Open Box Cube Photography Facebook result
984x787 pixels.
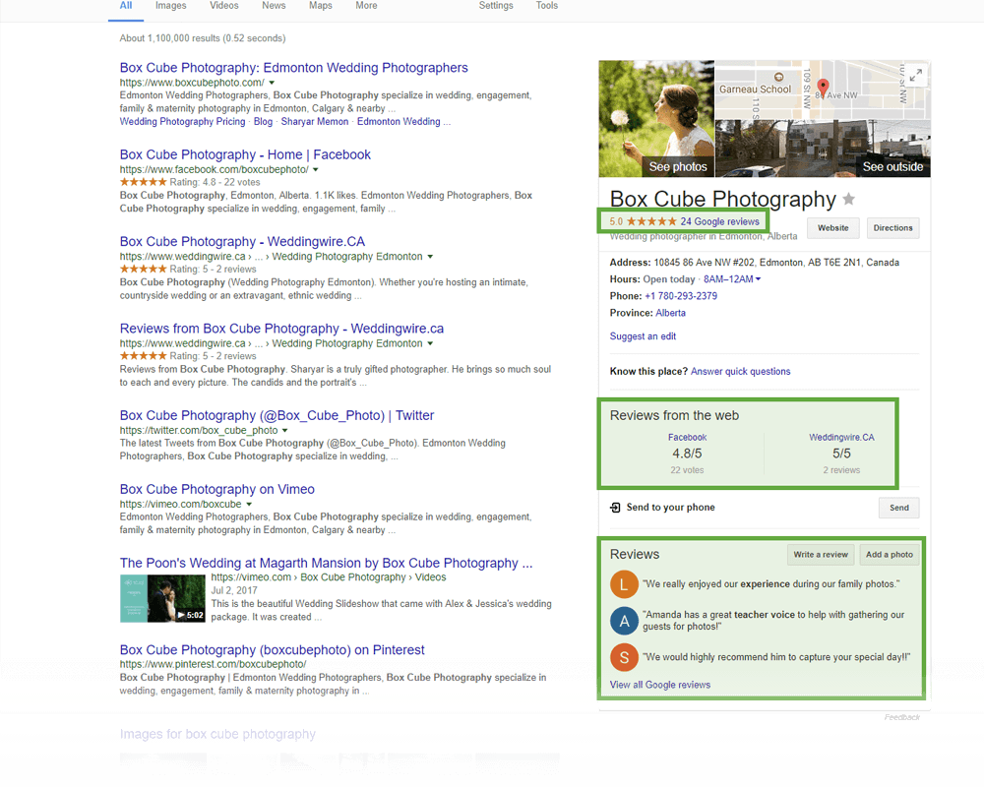pos(245,155)
